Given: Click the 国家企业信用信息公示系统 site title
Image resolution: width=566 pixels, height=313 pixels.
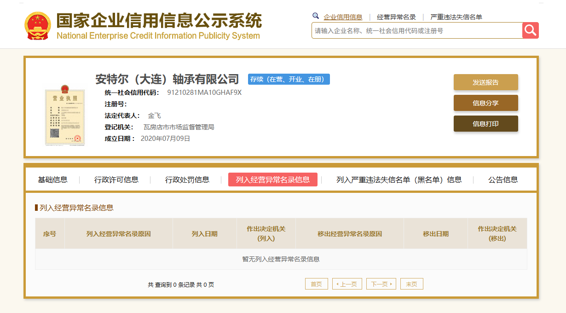Looking at the screenshot, I should 159,21.
